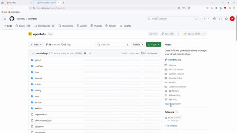This screenshot has height=133, width=237.
Task: Click the opentofu repository logo icon
Action: pos(30,34)
